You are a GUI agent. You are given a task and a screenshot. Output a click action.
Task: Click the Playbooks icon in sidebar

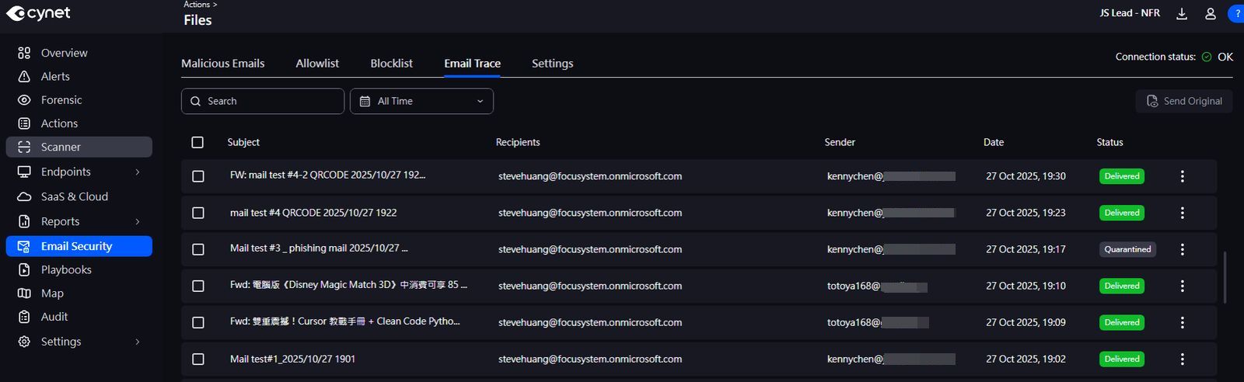(x=24, y=270)
